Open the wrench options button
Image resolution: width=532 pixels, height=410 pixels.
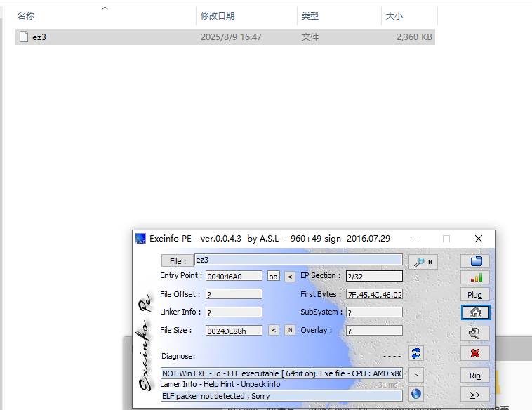pyautogui.click(x=475, y=333)
